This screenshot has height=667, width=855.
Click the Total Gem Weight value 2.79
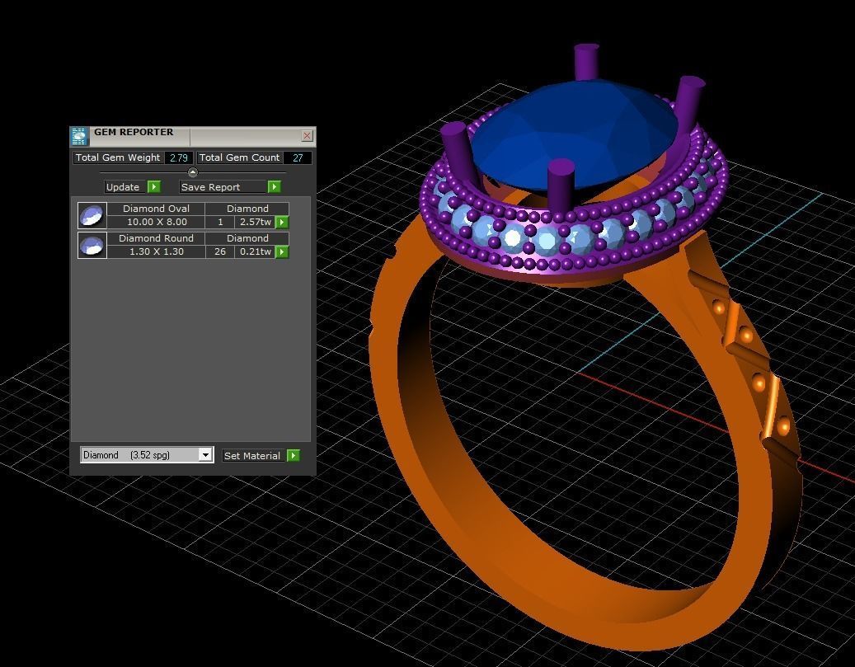click(x=179, y=157)
